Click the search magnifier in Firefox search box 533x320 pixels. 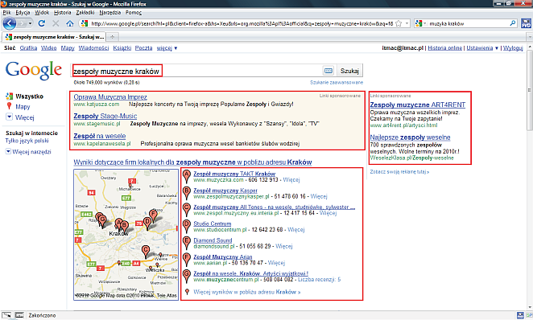tap(513, 23)
